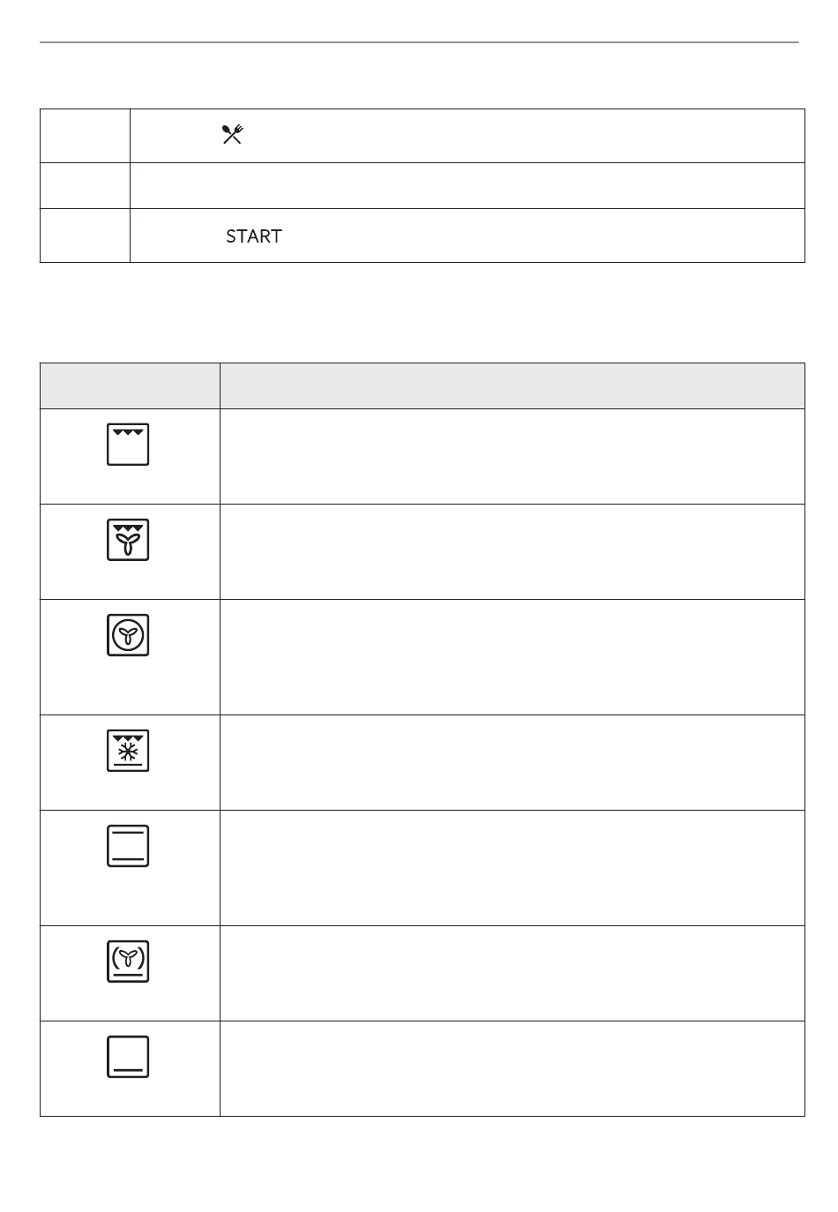Click the wide grey header cell of description column
The width and height of the screenshot is (838, 1212).
click(x=513, y=385)
